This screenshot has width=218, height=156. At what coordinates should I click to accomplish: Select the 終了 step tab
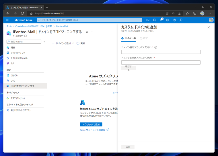pos(144,38)
